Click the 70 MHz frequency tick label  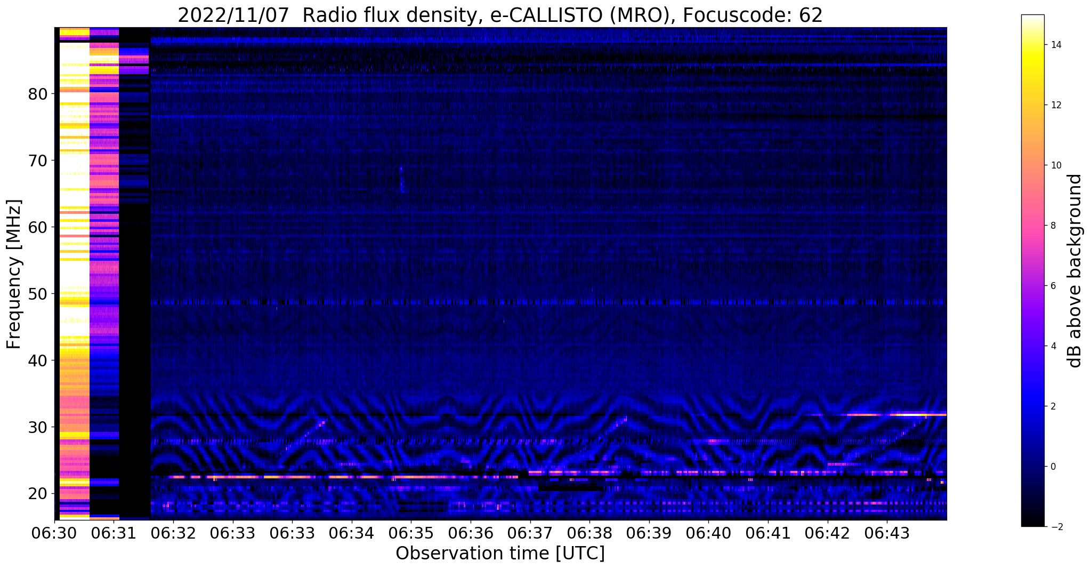tap(37, 161)
